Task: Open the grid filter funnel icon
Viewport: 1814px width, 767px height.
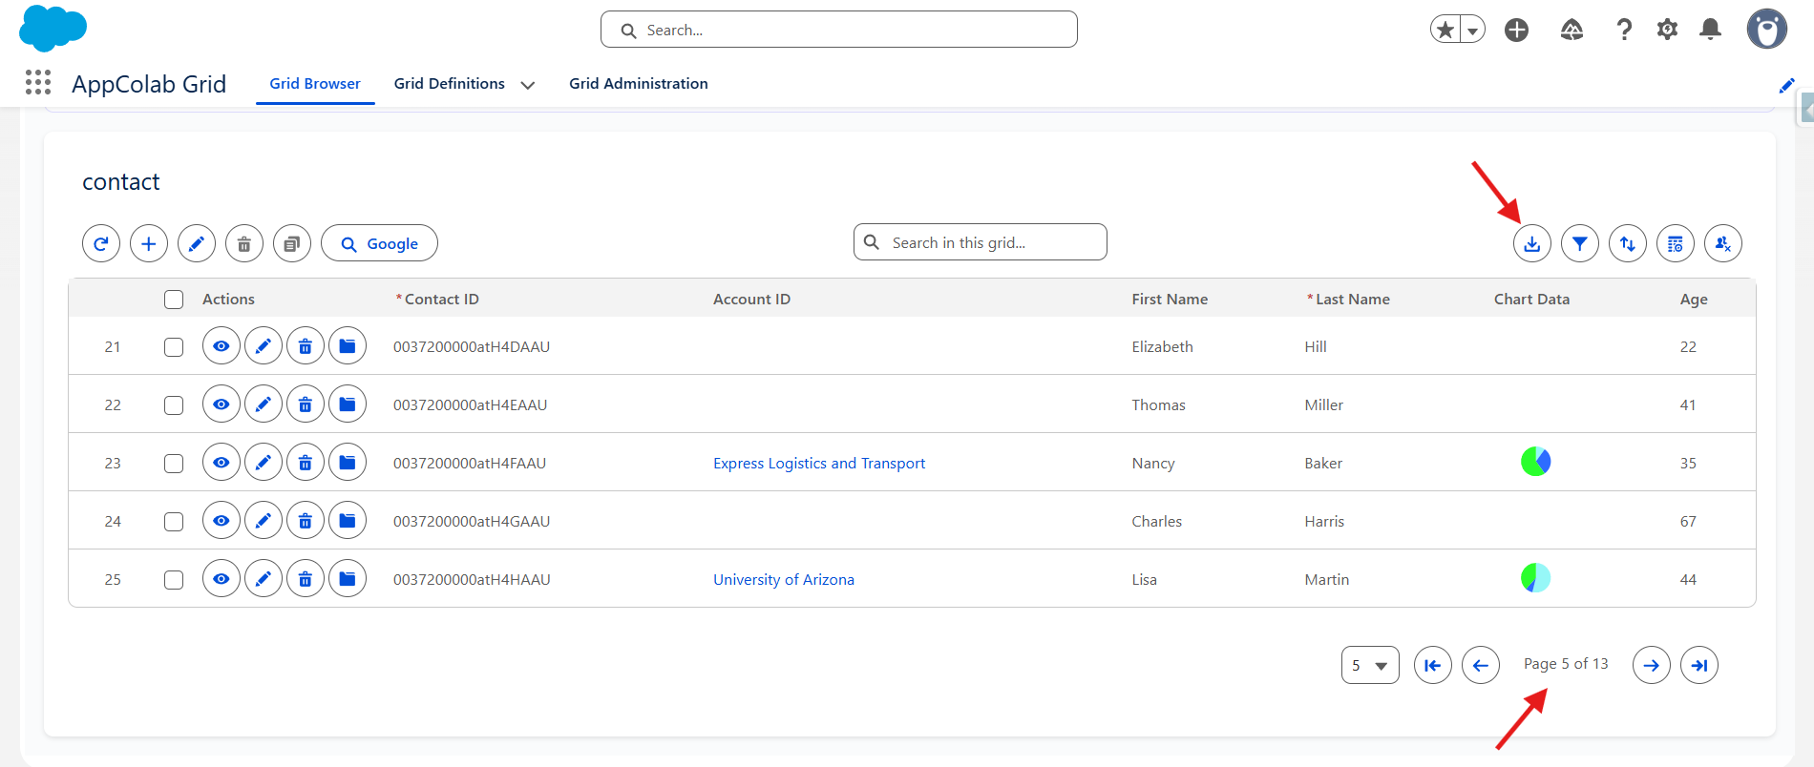Action: pyautogui.click(x=1580, y=243)
